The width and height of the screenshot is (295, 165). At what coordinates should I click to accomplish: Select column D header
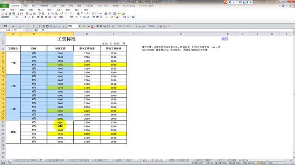(x=87, y=34)
